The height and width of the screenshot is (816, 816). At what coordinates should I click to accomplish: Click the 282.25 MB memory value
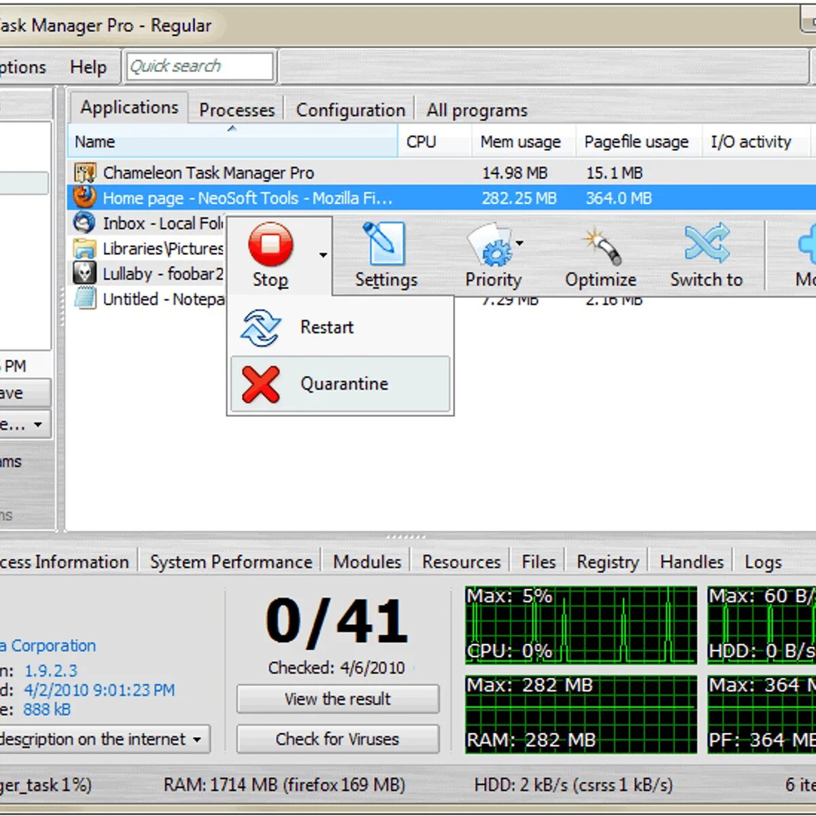pyautogui.click(x=519, y=198)
